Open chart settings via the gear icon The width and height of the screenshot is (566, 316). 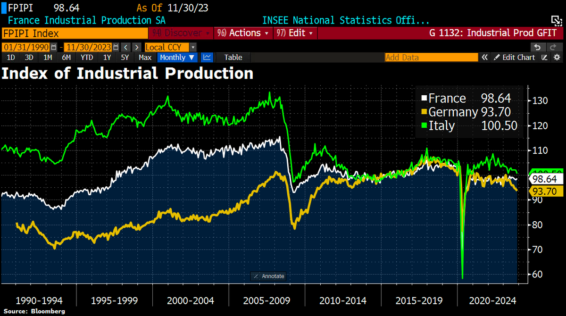558,57
